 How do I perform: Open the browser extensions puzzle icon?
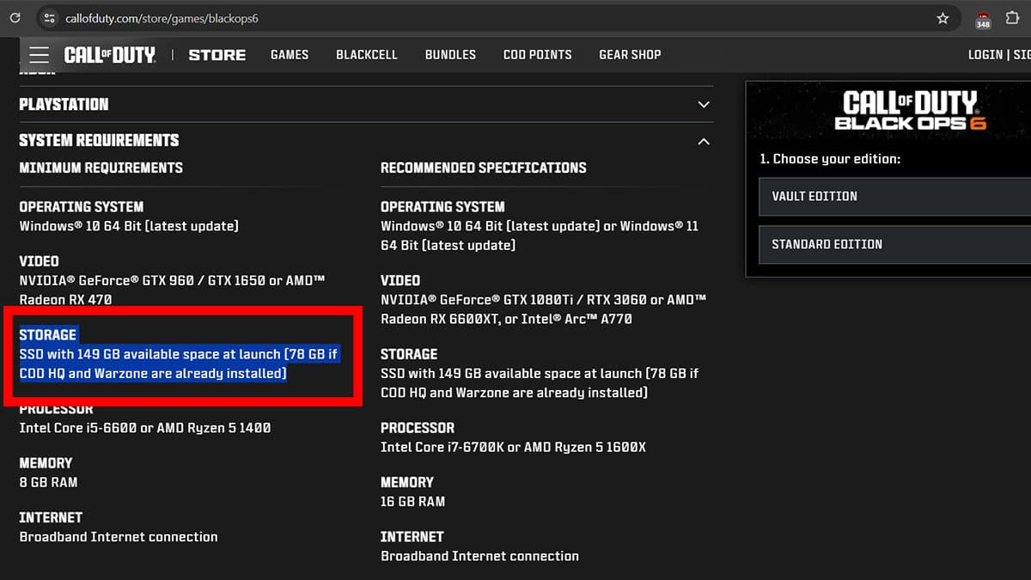1012,17
